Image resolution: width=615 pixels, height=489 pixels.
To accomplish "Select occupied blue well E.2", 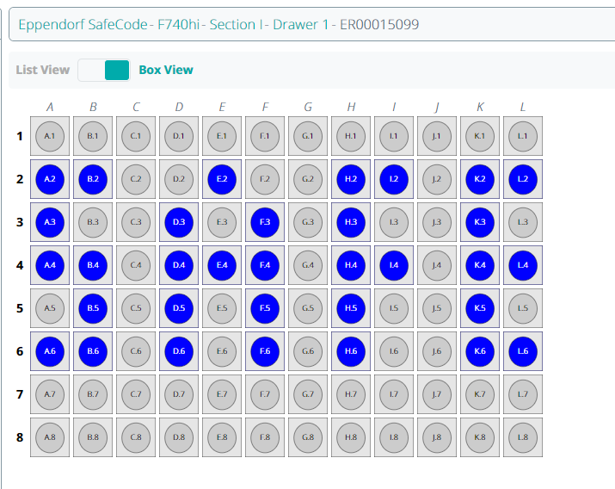I will (x=222, y=179).
